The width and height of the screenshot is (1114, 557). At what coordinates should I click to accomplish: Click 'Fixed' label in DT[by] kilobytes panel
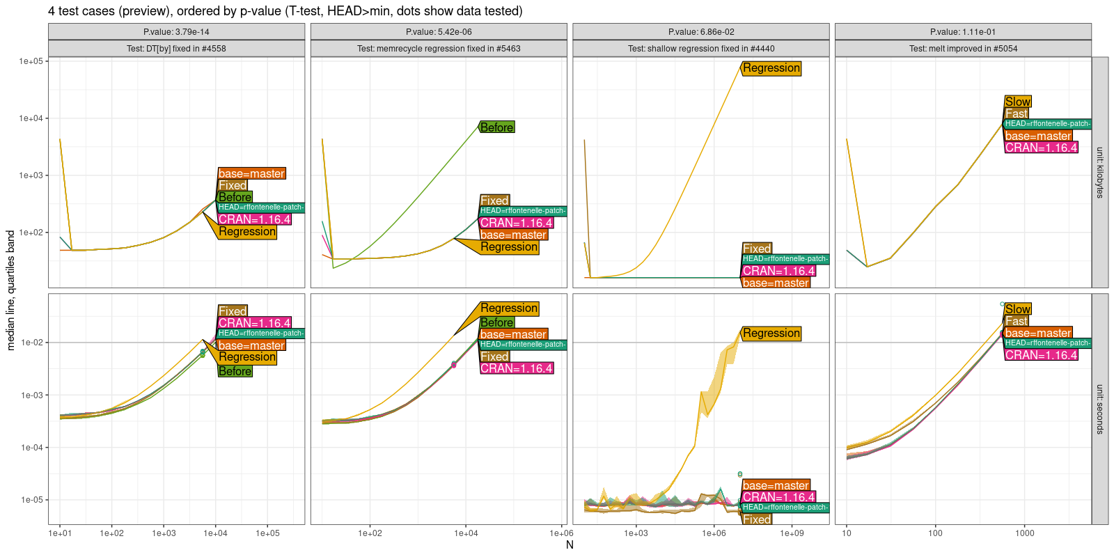pos(233,185)
